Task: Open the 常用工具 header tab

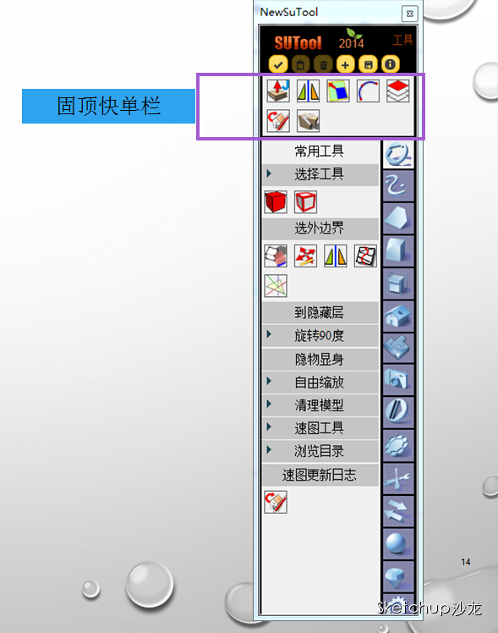Action: (x=320, y=151)
